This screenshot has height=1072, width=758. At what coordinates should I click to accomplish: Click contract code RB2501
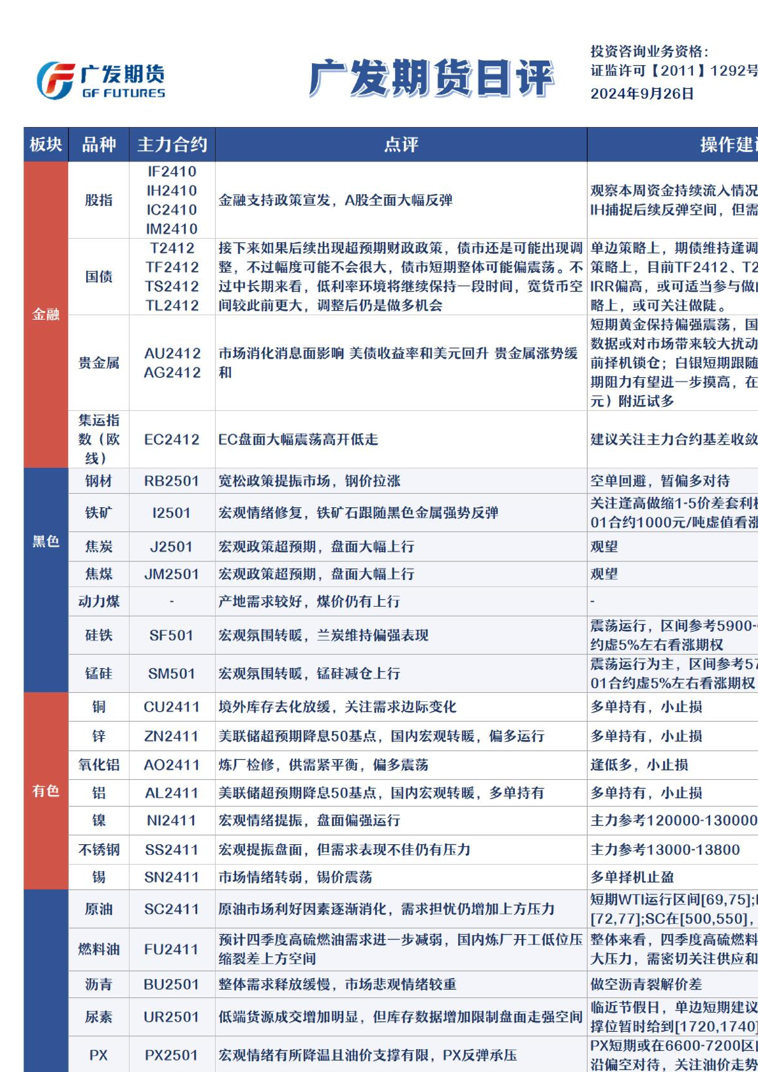pos(172,481)
